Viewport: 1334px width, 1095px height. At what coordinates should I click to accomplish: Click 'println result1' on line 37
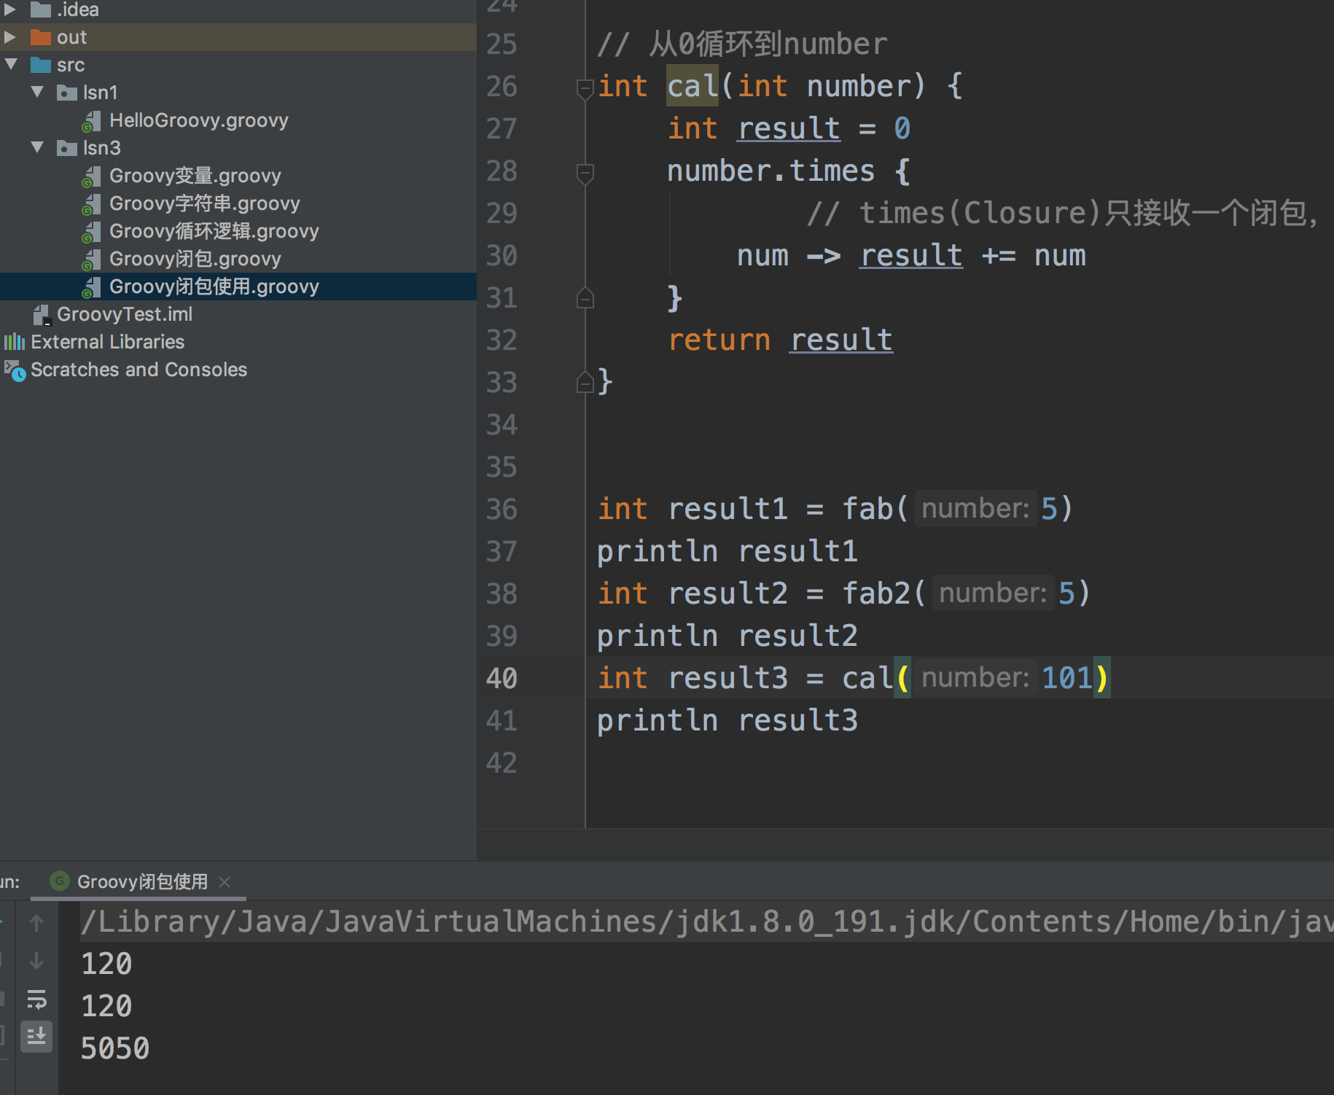[x=728, y=551]
